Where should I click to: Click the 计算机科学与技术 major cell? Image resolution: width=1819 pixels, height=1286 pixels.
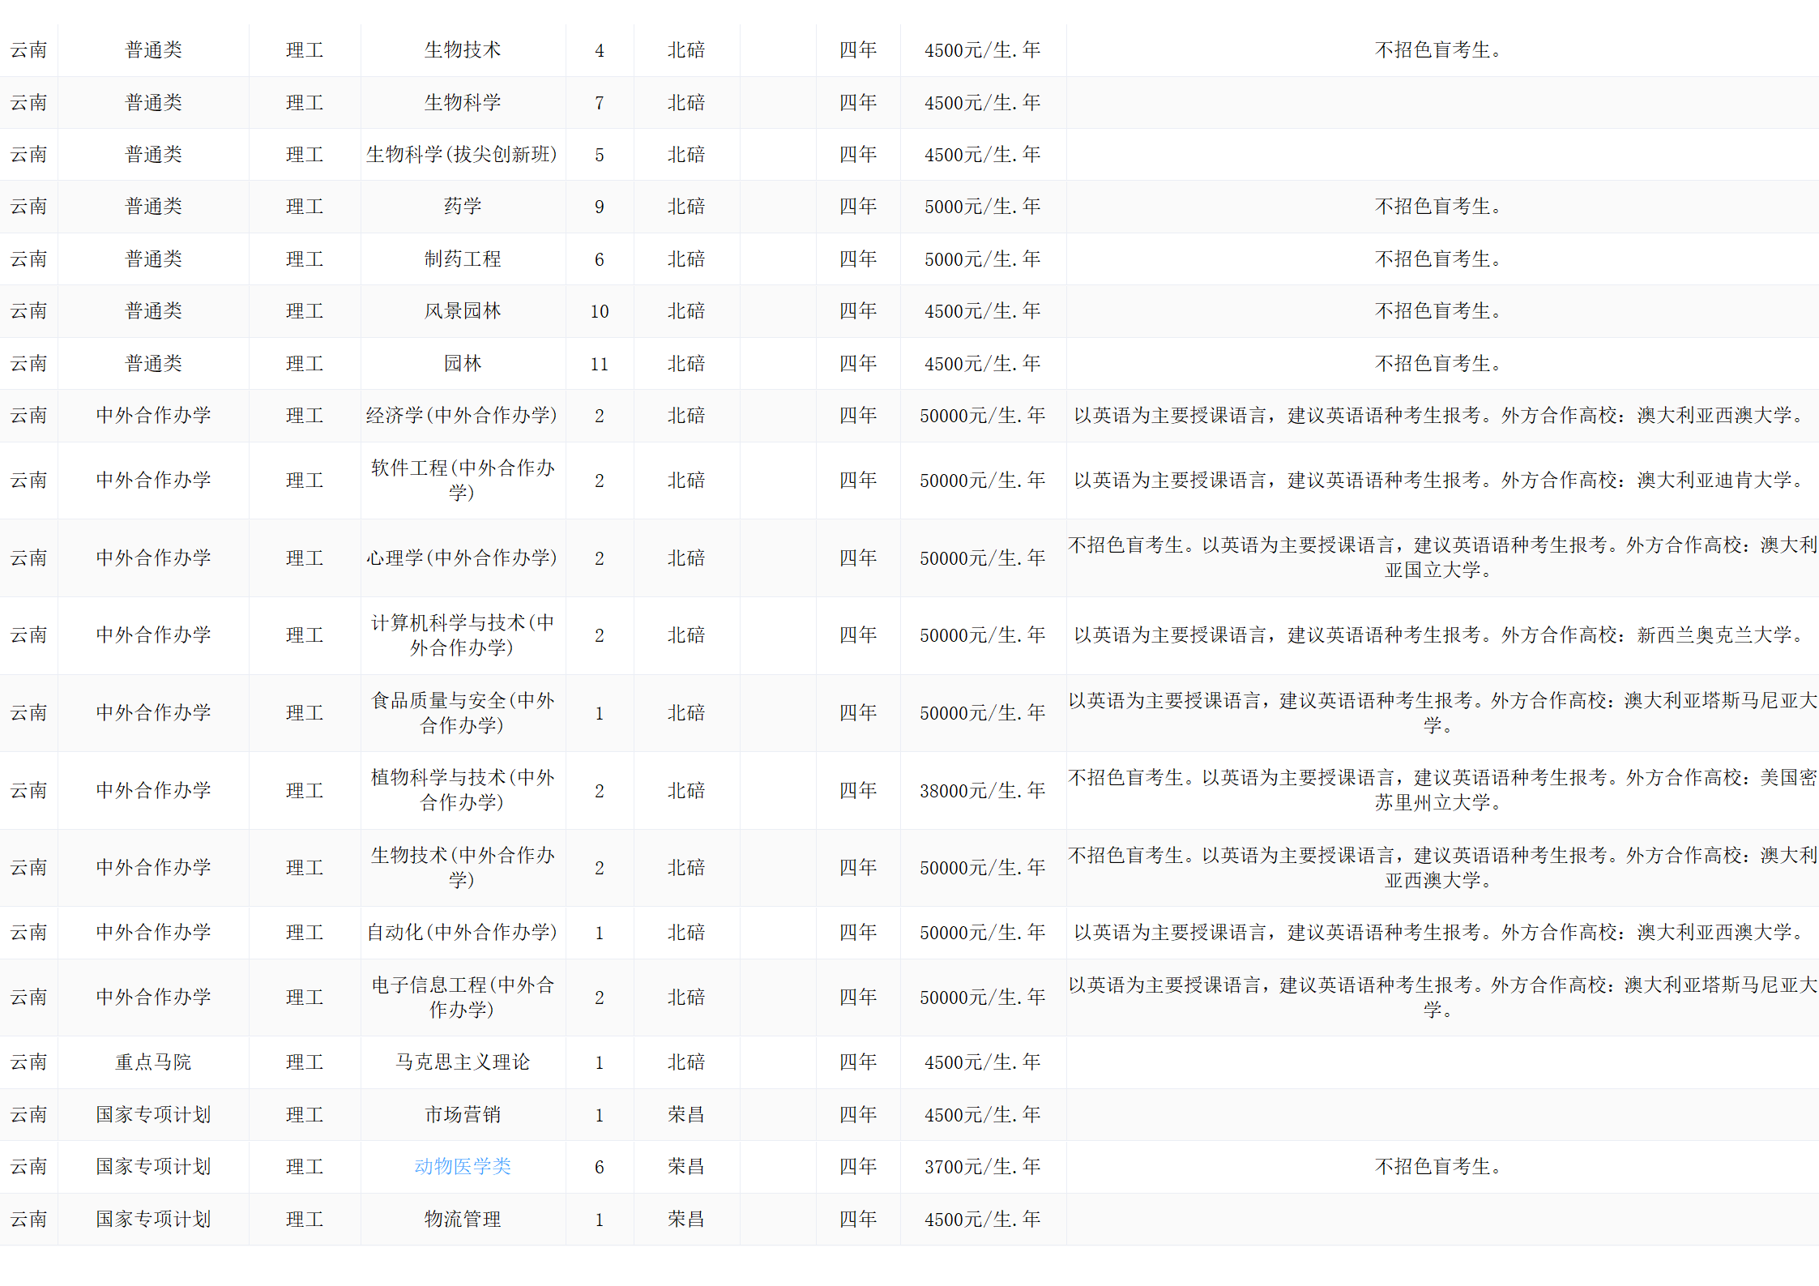(463, 635)
